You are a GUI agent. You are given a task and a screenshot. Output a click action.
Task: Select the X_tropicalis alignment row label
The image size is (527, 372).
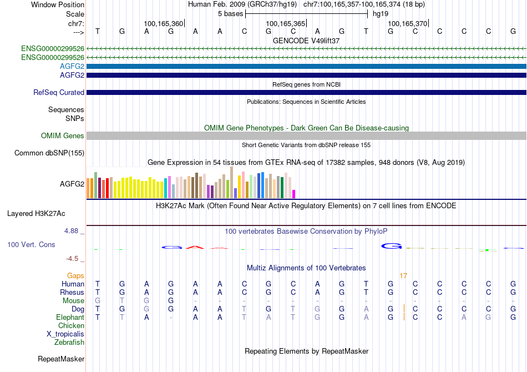65,334
